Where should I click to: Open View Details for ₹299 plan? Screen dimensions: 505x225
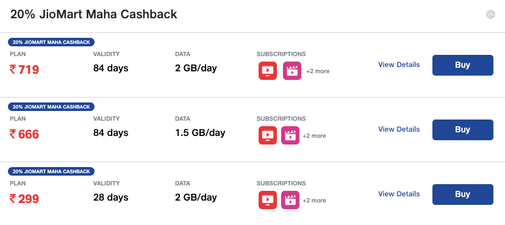tap(399, 194)
